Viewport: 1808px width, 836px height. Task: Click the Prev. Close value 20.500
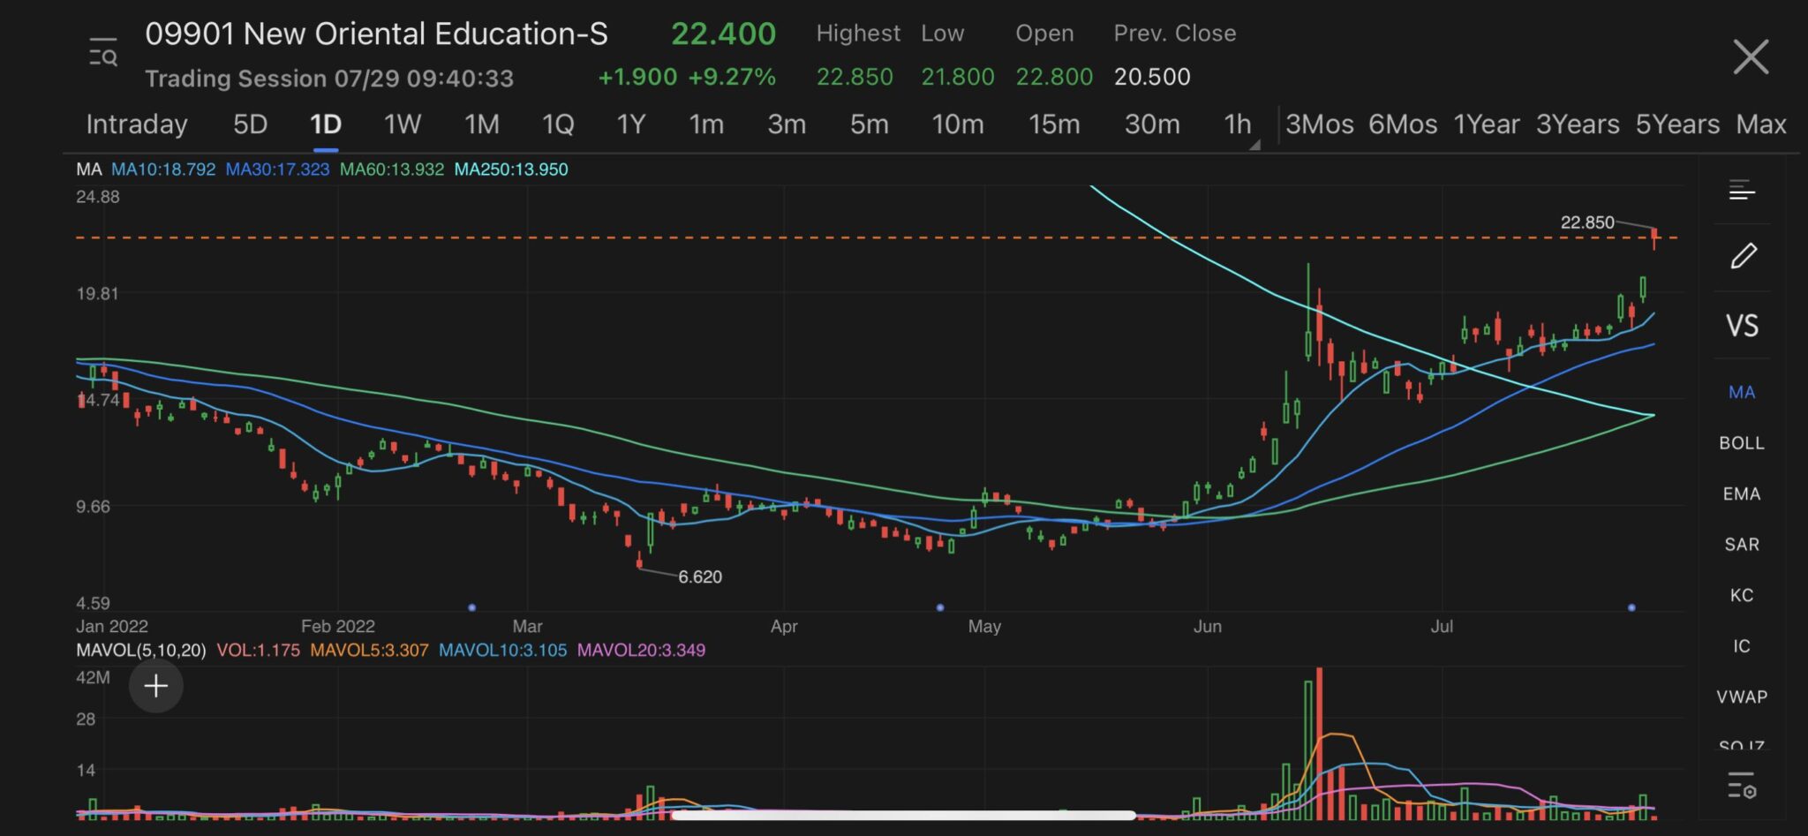click(1152, 77)
